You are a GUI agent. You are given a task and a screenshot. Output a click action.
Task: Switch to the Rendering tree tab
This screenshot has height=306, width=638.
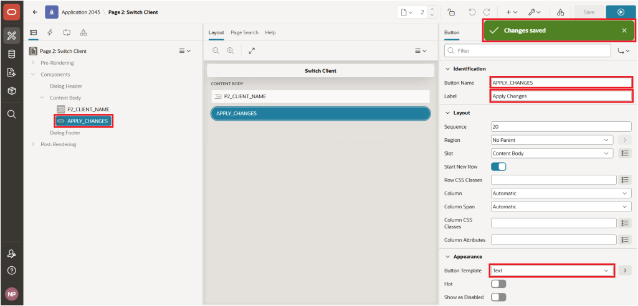(x=34, y=32)
